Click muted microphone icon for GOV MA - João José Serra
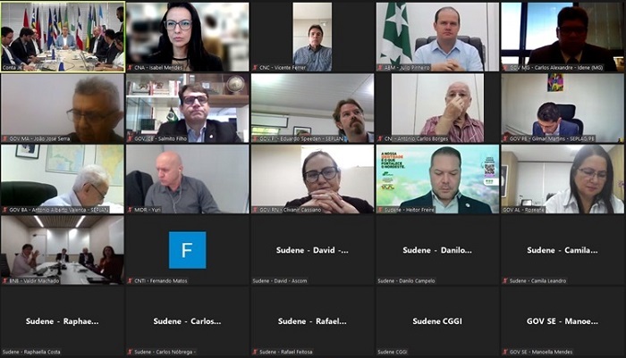Image resolution: width=626 pixels, height=358 pixels. pyautogui.click(x=5, y=138)
